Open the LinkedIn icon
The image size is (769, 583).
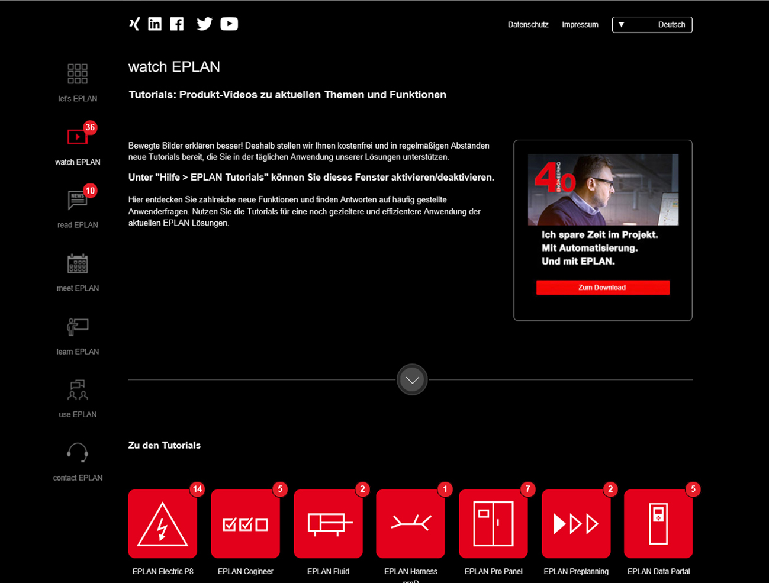[155, 24]
